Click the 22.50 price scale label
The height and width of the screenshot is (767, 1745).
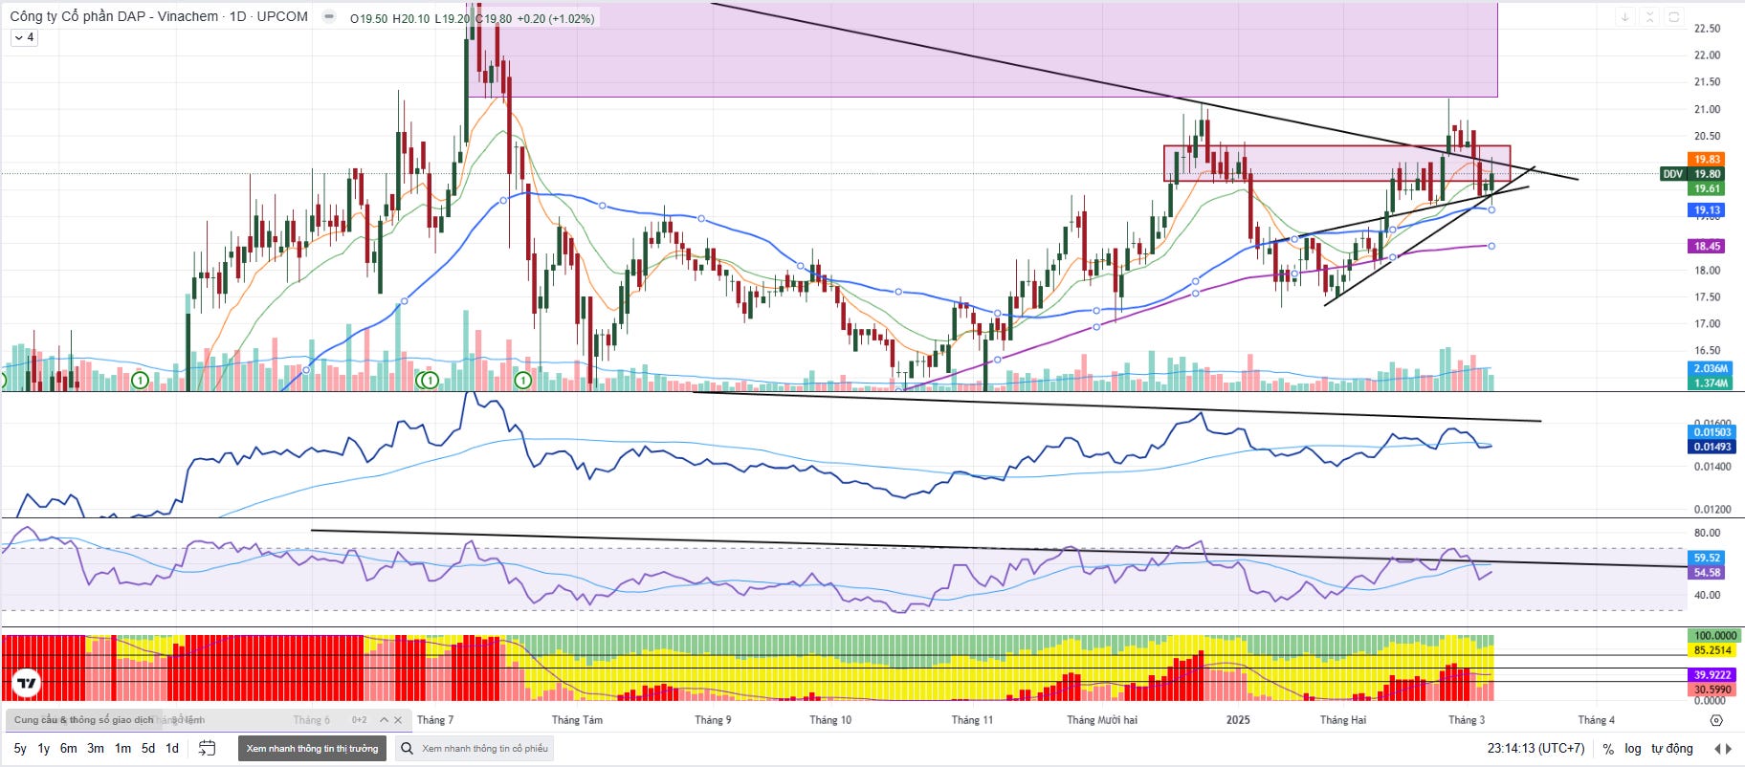(1707, 29)
